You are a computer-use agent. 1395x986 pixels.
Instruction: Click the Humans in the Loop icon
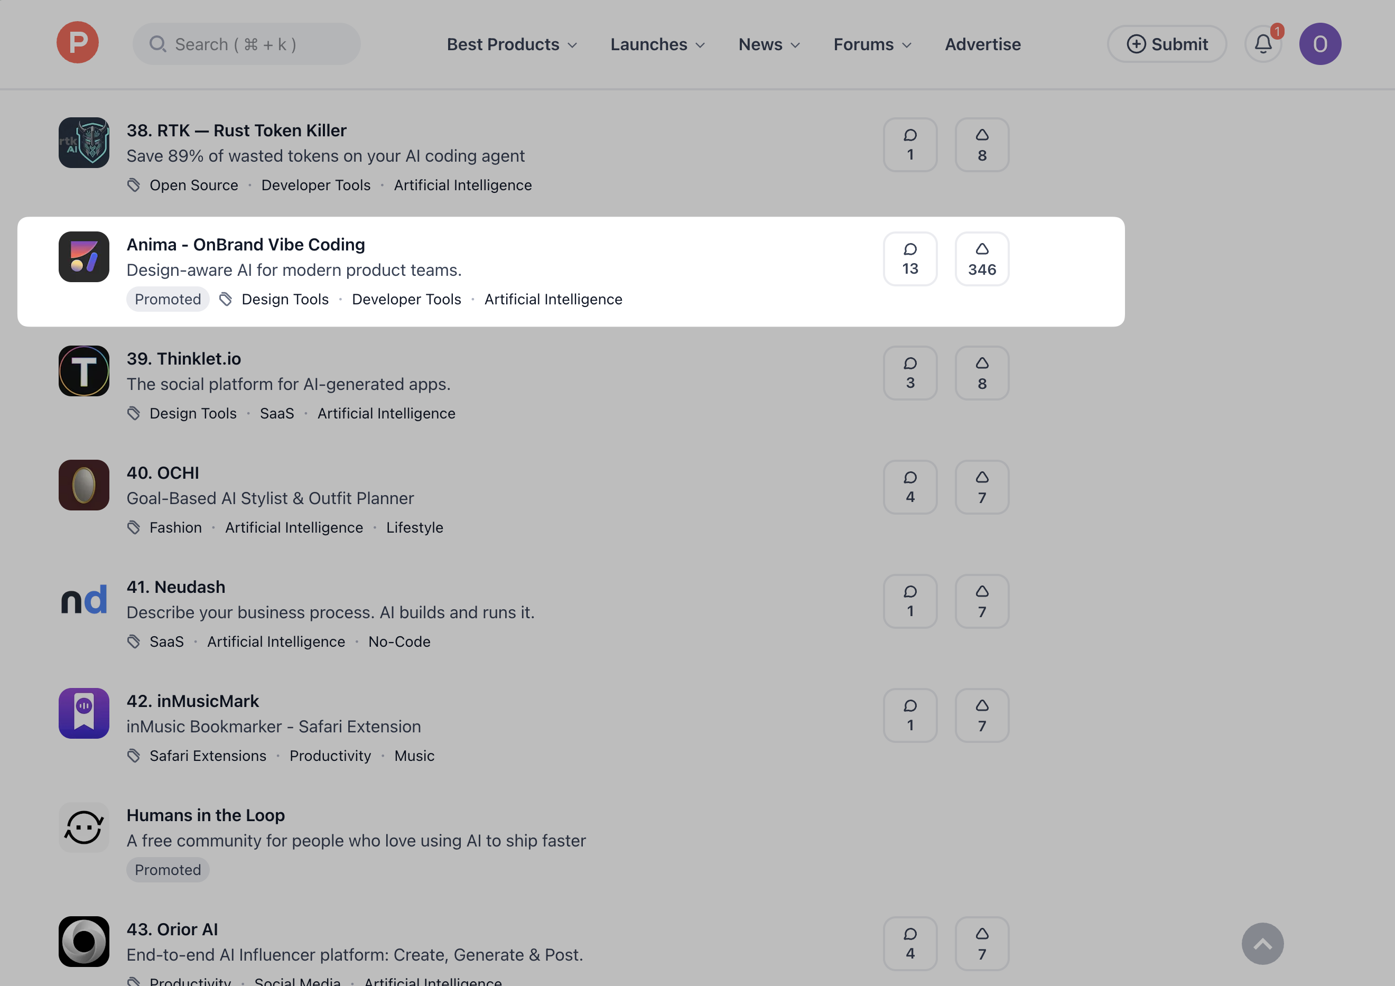coord(84,827)
